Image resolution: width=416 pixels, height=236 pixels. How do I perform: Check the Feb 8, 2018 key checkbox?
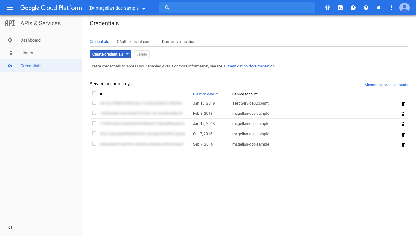coord(94,113)
